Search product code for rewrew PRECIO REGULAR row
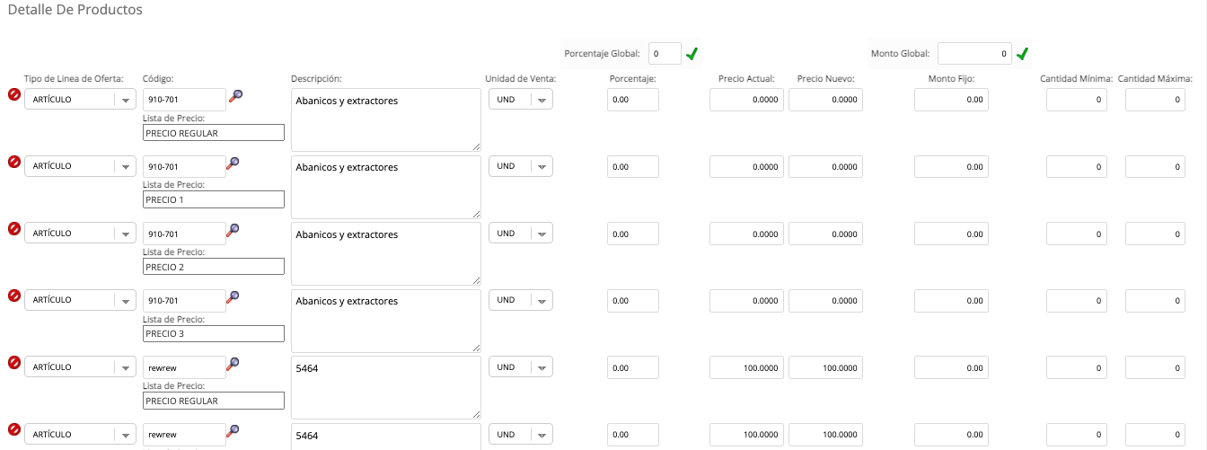The height and width of the screenshot is (450, 1207). click(233, 364)
